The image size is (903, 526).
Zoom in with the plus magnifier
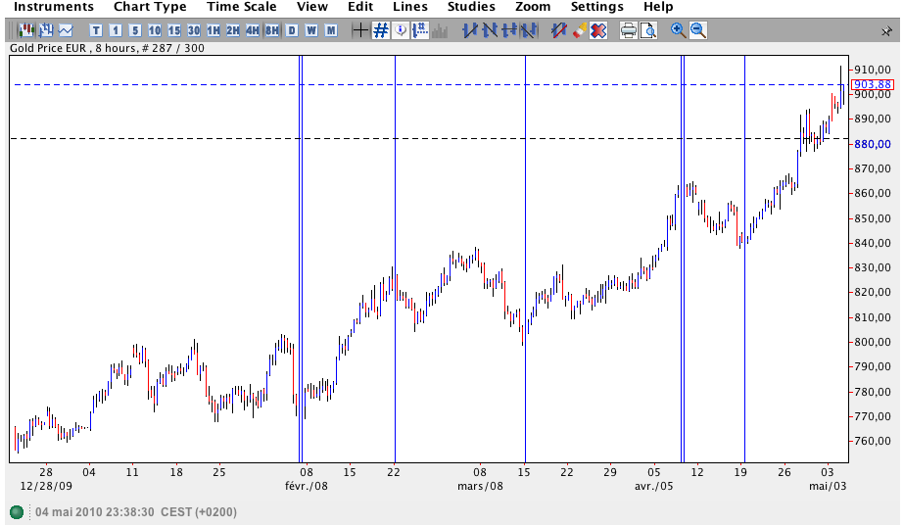678,30
